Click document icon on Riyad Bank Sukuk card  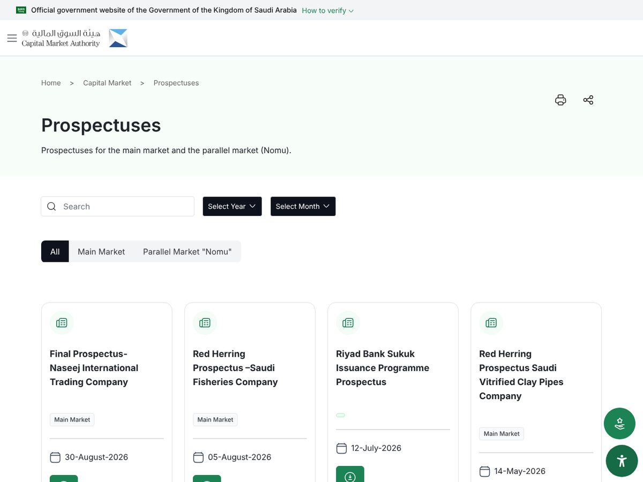tap(348, 323)
